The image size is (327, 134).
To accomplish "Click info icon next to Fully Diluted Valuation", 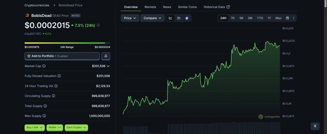I will (59, 76).
